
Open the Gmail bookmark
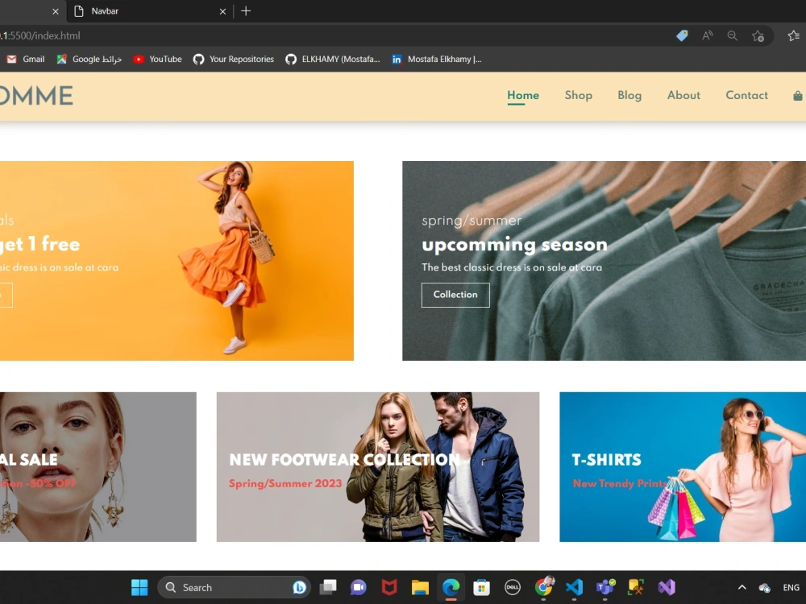tap(26, 59)
